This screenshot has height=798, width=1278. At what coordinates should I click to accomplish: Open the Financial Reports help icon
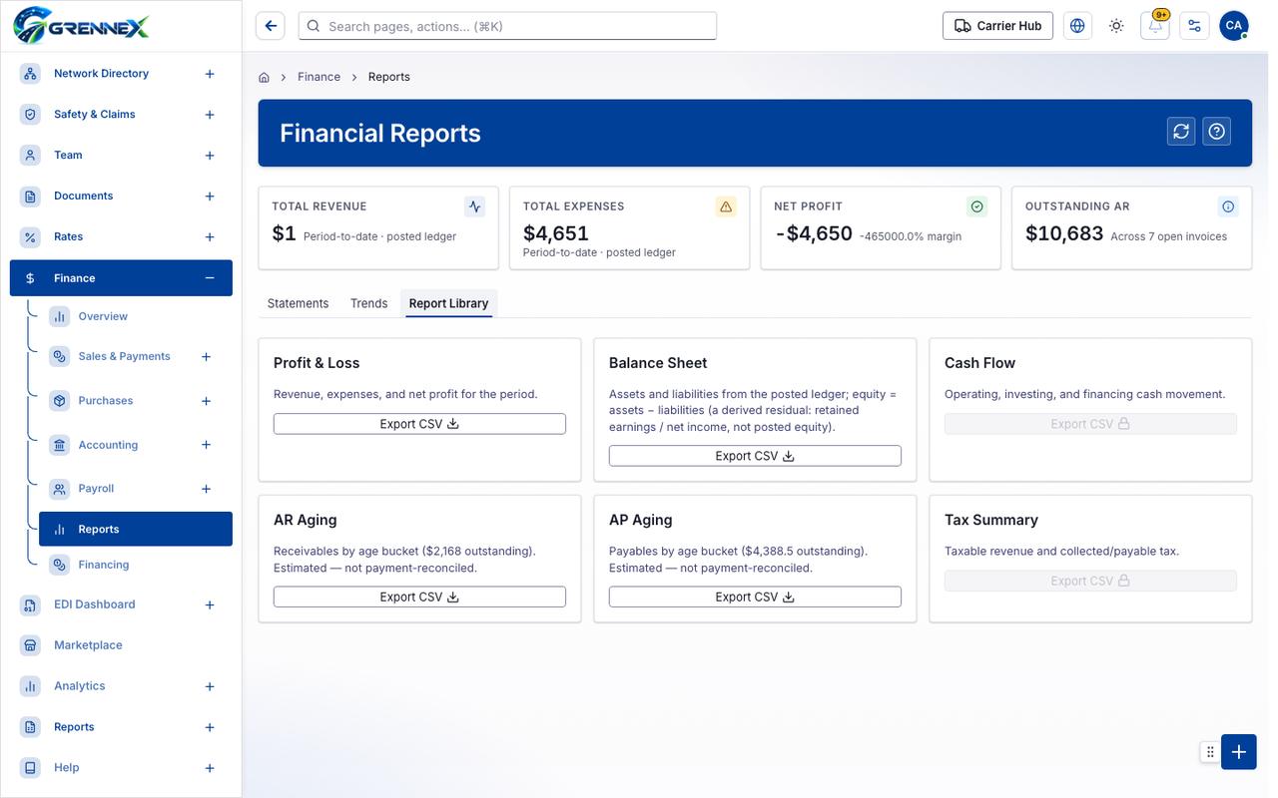[x=1217, y=132]
